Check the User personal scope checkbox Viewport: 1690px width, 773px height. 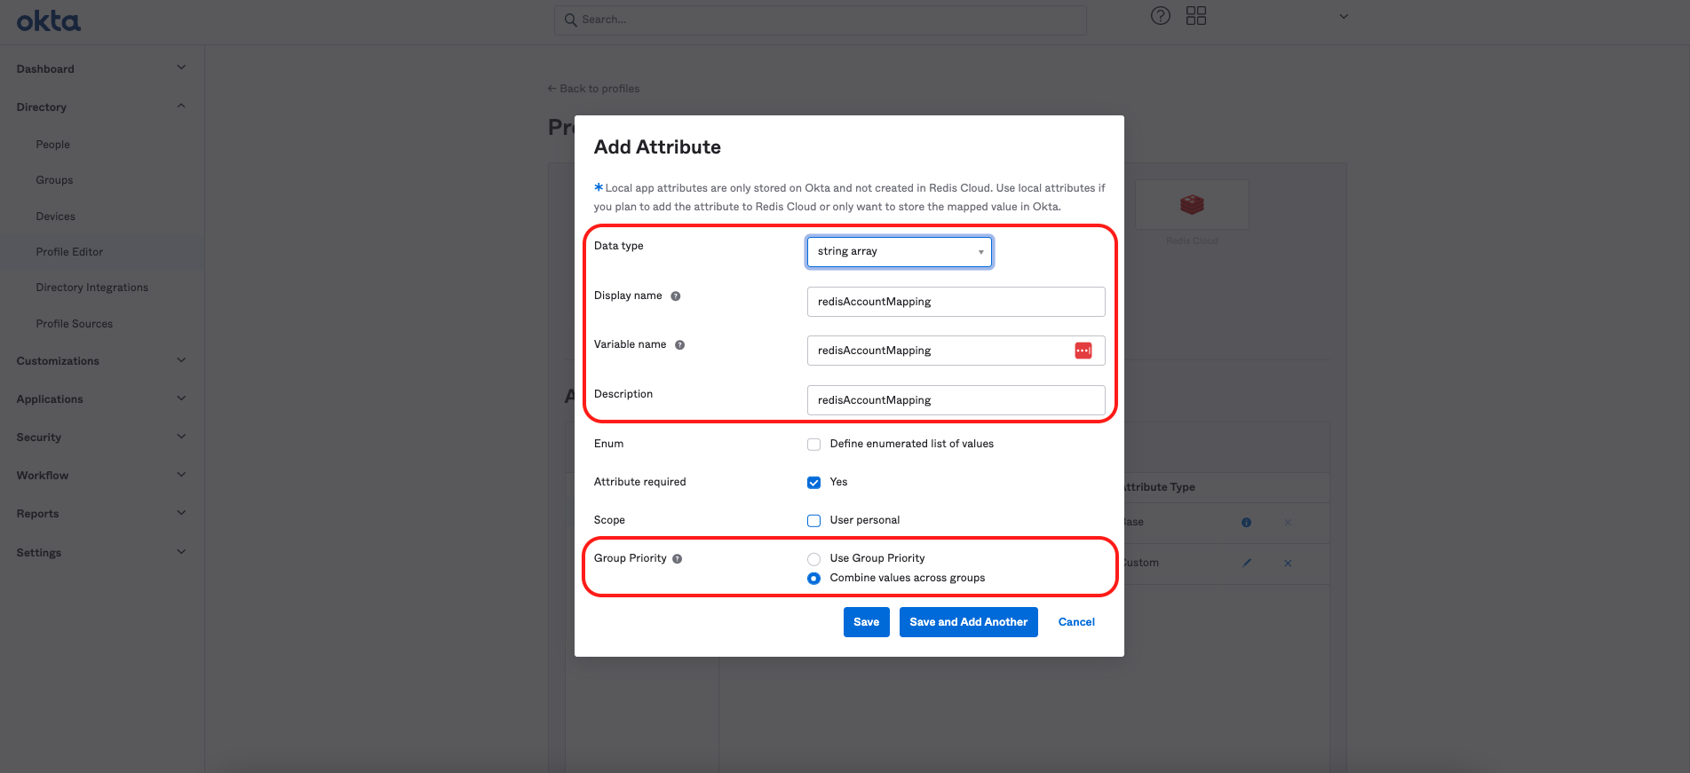[813, 521]
